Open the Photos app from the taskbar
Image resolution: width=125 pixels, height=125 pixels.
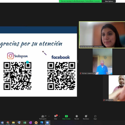point(42,122)
